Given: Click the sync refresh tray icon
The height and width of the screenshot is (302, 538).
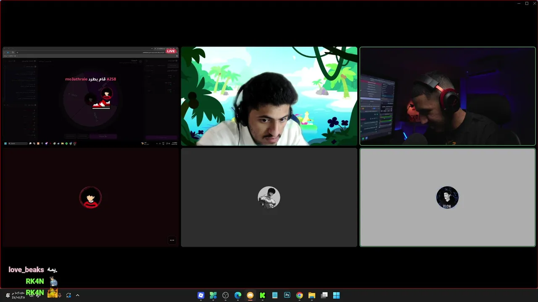Looking at the screenshot, I should (x=69, y=295).
